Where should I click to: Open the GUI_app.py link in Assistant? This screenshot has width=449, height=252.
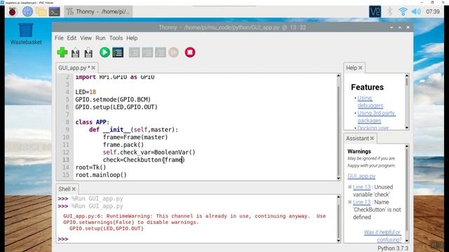click(361, 176)
